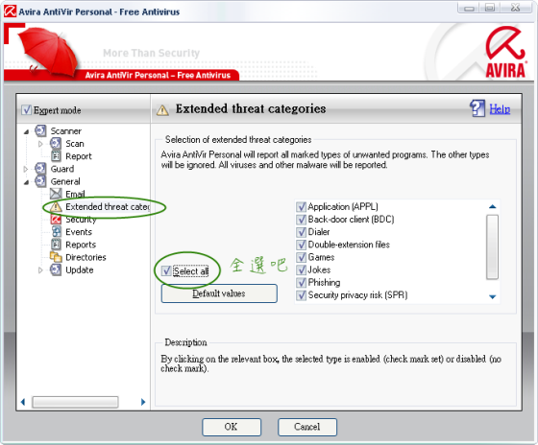The height and width of the screenshot is (445, 538).
Task: Expand the Guard tree node
Action: (x=25, y=169)
